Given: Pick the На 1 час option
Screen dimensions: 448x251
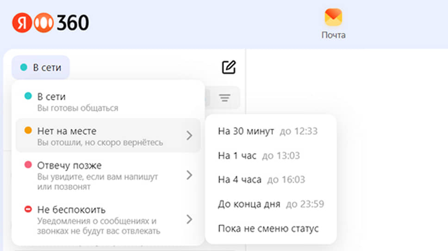Looking at the screenshot, I should [237, 156].
